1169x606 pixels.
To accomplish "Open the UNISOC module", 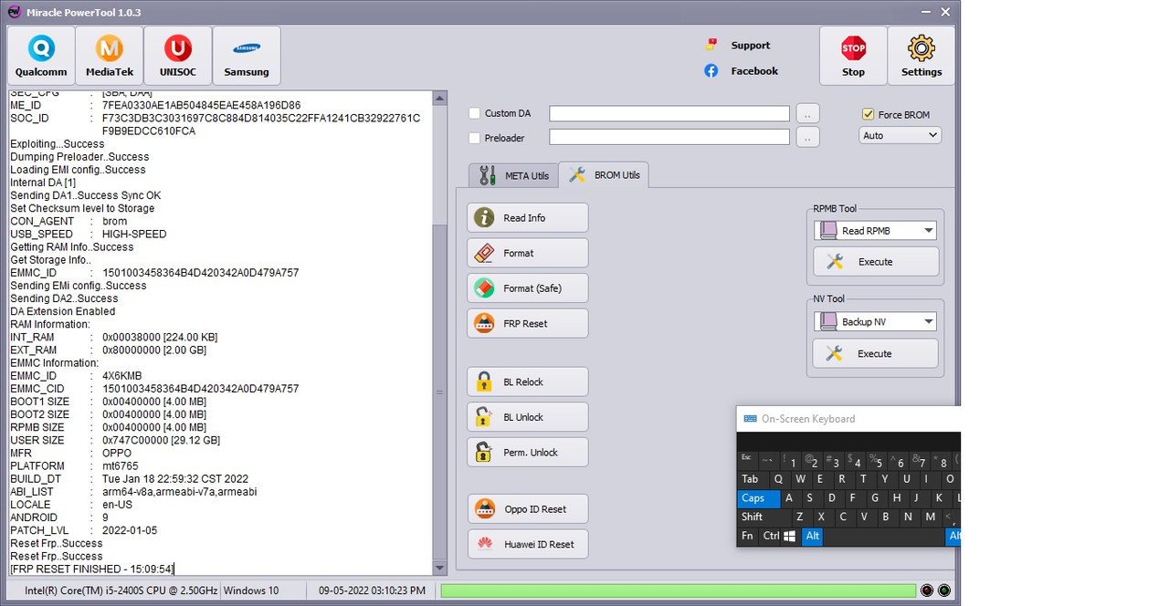I will (x=177, y=56).
